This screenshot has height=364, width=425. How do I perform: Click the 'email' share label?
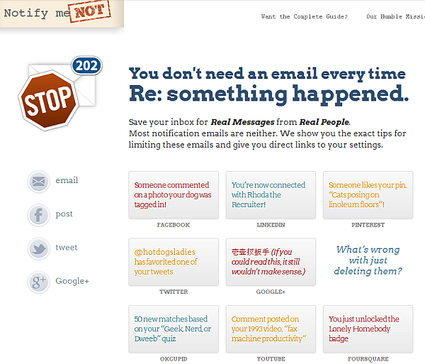click(x=67, y=180)
